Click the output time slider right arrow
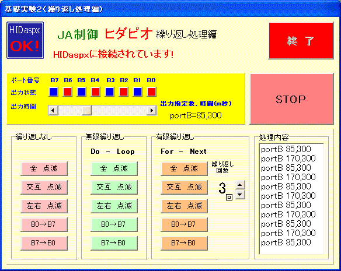 [152, 110]
